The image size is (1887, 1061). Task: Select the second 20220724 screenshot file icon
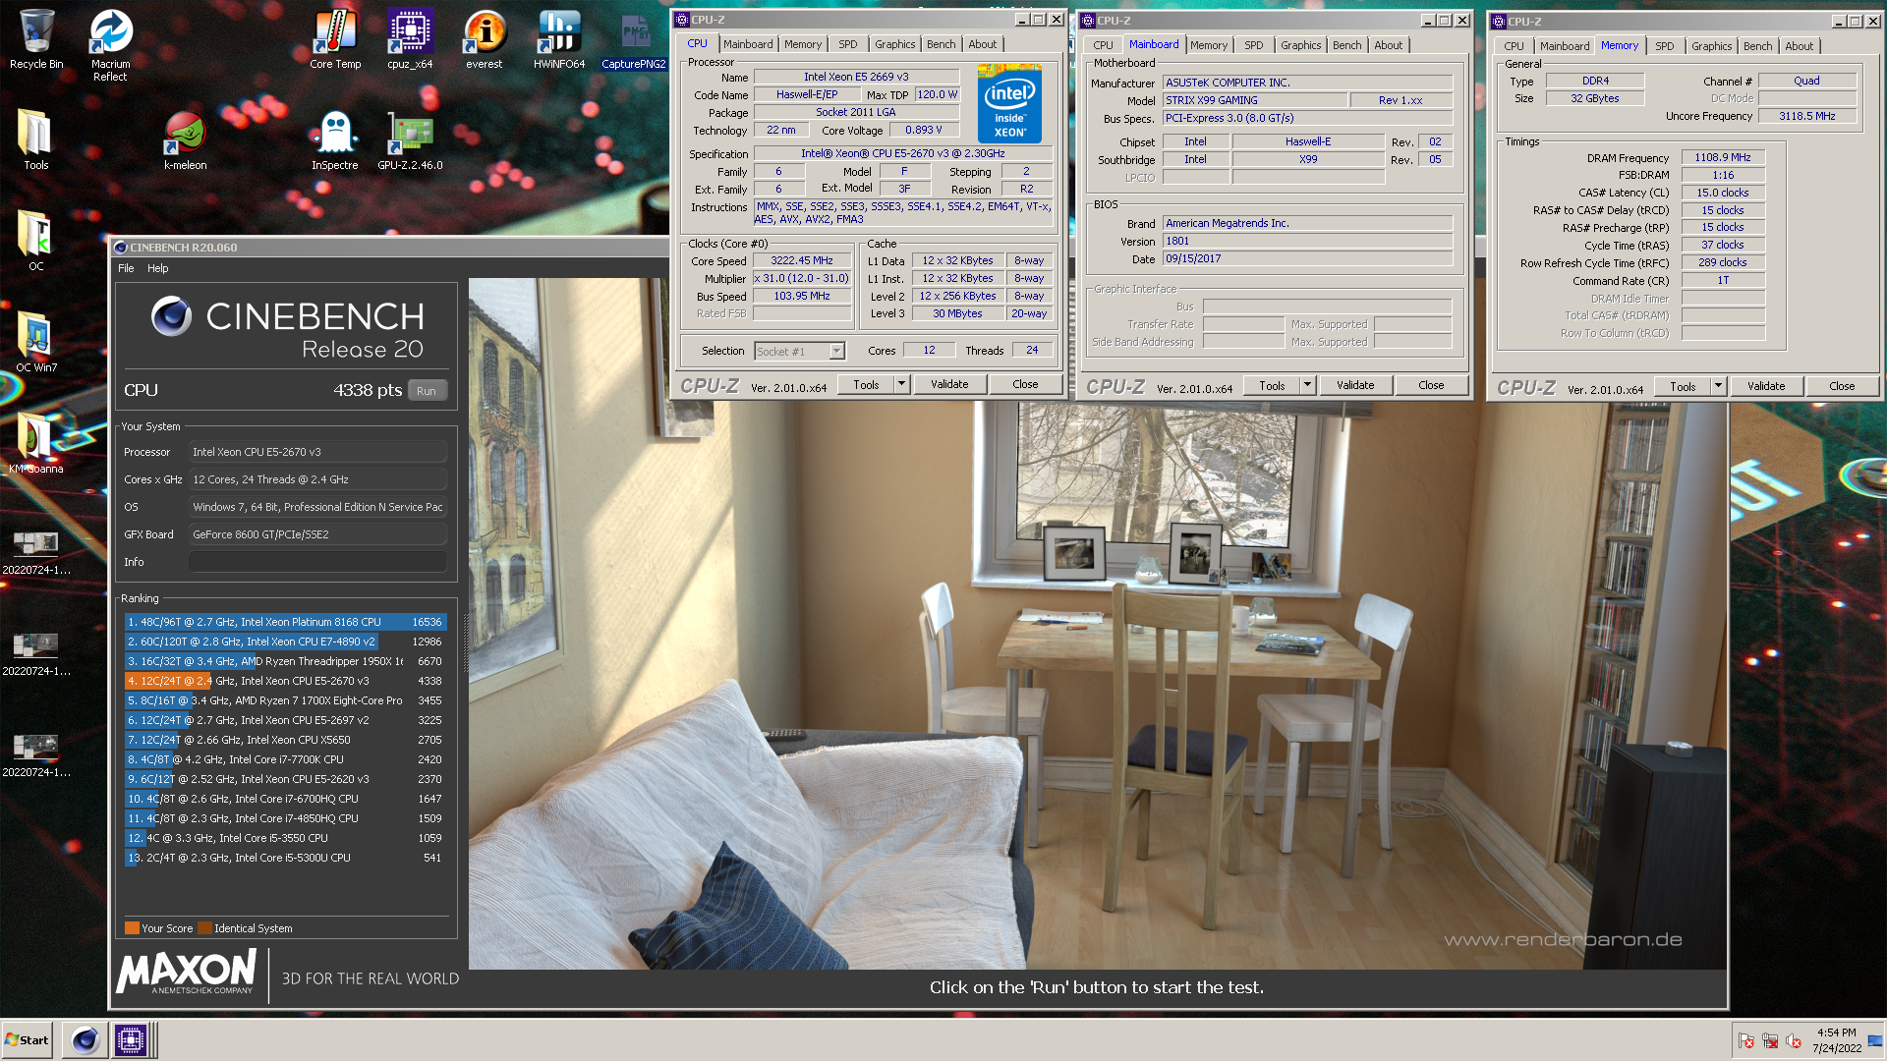[35, 653]
